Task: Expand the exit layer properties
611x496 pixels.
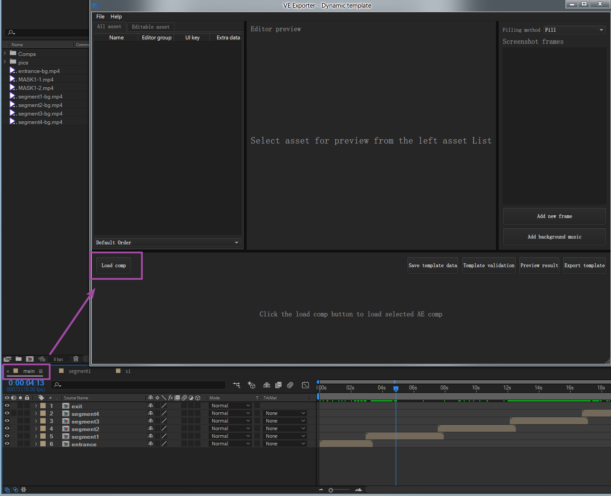Action: (36, 406)
